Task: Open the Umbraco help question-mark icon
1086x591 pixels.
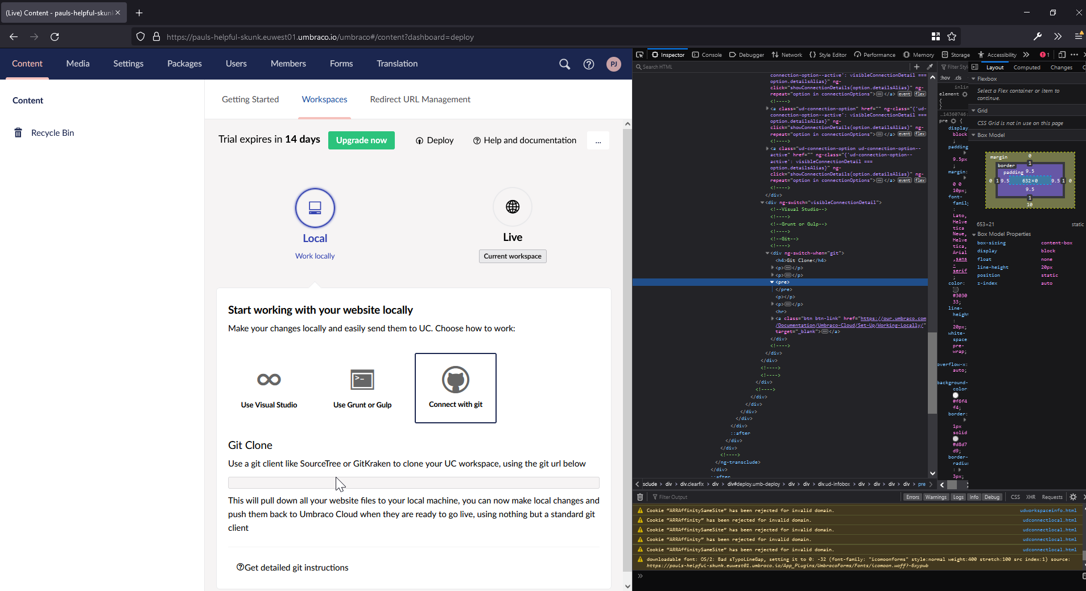Action: point(589,64)
